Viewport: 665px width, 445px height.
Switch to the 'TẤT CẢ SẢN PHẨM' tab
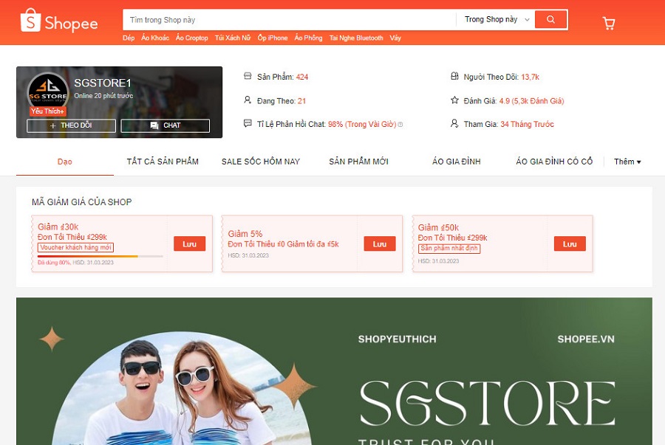[163, 162]
